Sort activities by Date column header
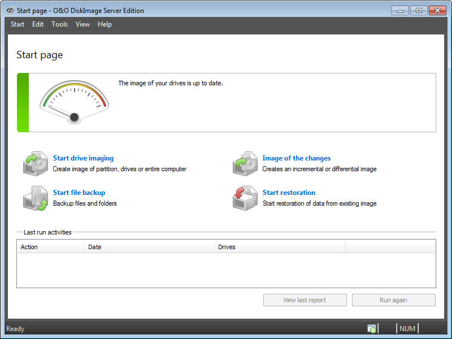 (x=149, y=247)
